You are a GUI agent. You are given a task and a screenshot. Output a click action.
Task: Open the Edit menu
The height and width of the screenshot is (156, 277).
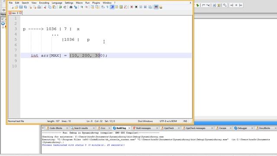pyautogui.click(x=17, y=3)
